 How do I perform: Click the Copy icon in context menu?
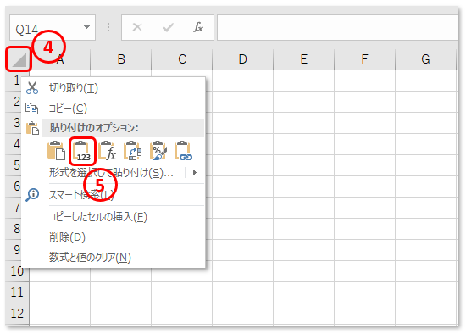[32, 109]
